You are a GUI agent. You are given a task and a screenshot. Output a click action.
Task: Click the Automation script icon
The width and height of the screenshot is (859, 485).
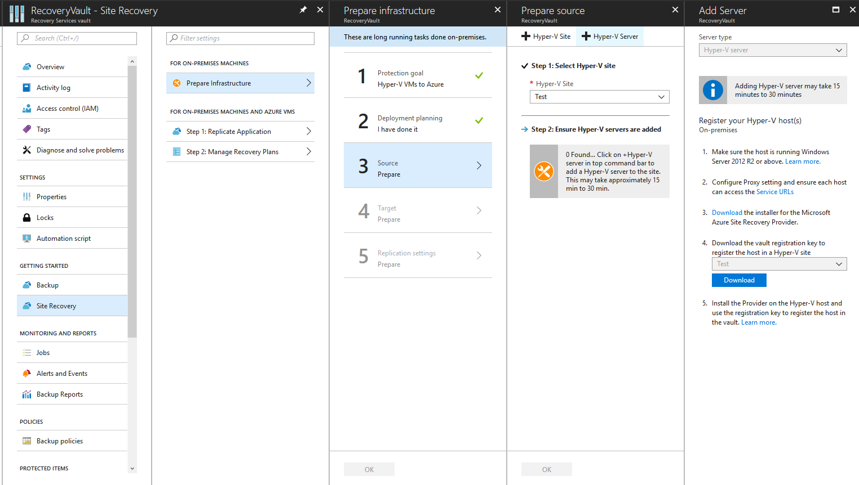(x=26, y=239)
